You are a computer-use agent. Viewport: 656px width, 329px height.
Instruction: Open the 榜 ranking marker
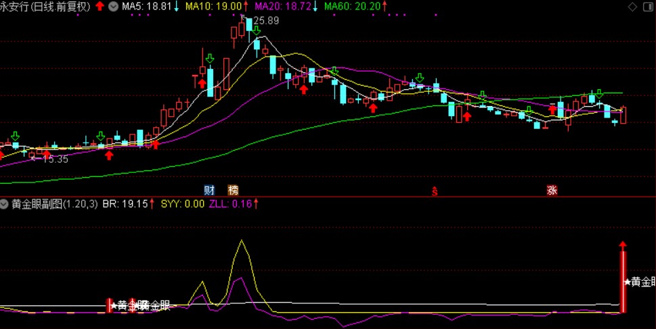pyautogui.click(x=233, y=191)
